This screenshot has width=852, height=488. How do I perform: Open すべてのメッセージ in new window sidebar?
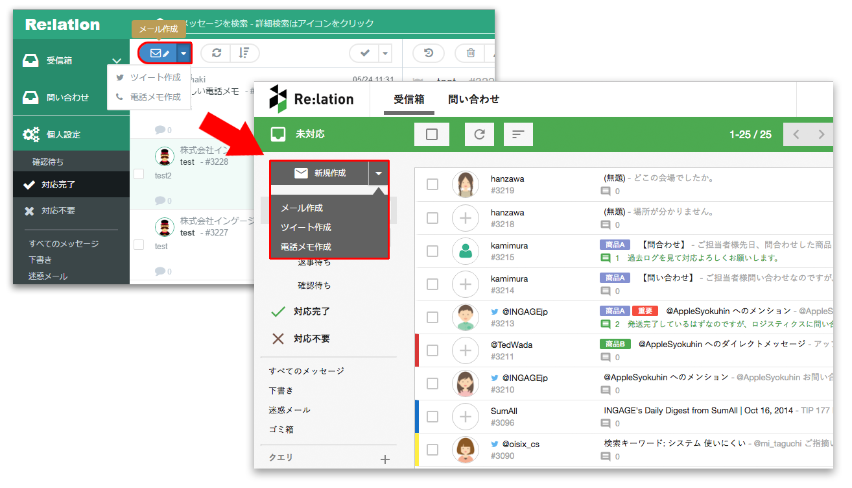point(307,371)
